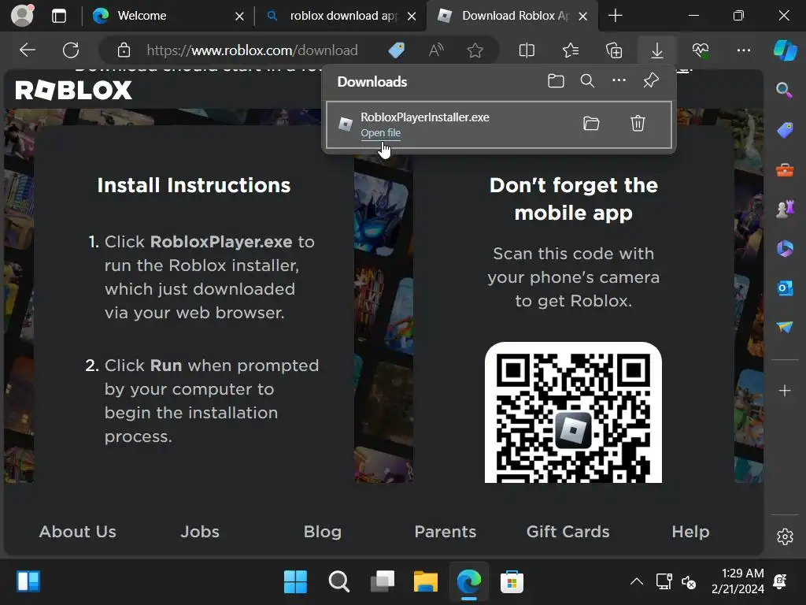This screenshot has height=605, width=806.
Task: Open the Edge profile avatar
Action: pyautogui.click(x=22, y=16)
